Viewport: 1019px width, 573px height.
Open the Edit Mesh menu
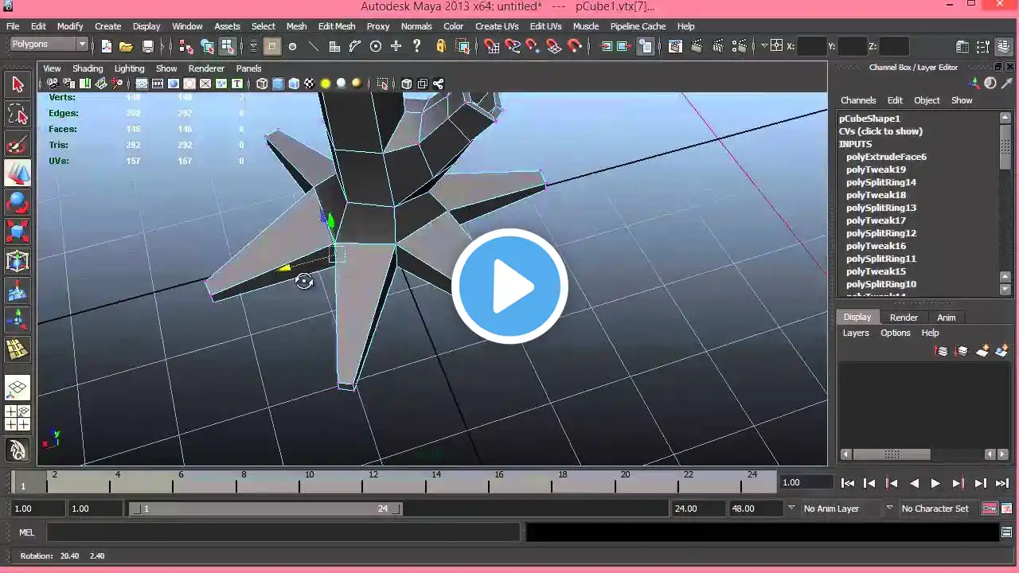tap(337, 26)
